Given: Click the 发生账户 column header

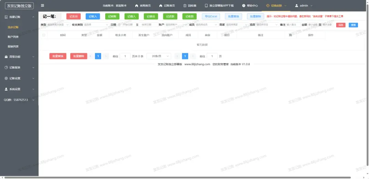Looking at the screenshot, I should 144,35.
